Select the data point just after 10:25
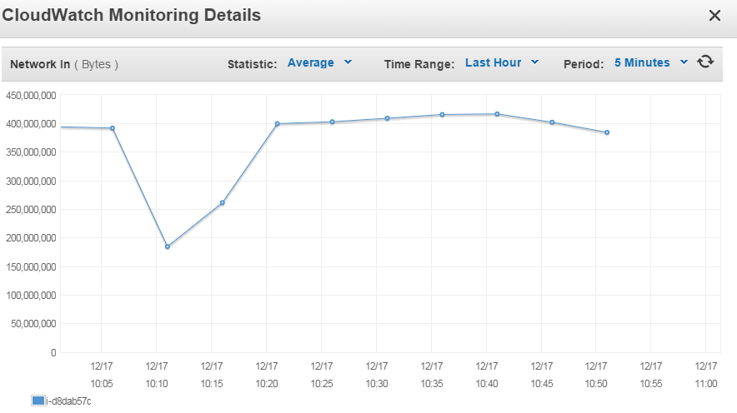The image size is (737, 413). 333,122
